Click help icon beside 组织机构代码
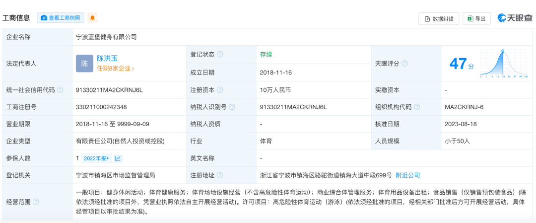Screen dimensions: 536x223 [x=417, y=107]
